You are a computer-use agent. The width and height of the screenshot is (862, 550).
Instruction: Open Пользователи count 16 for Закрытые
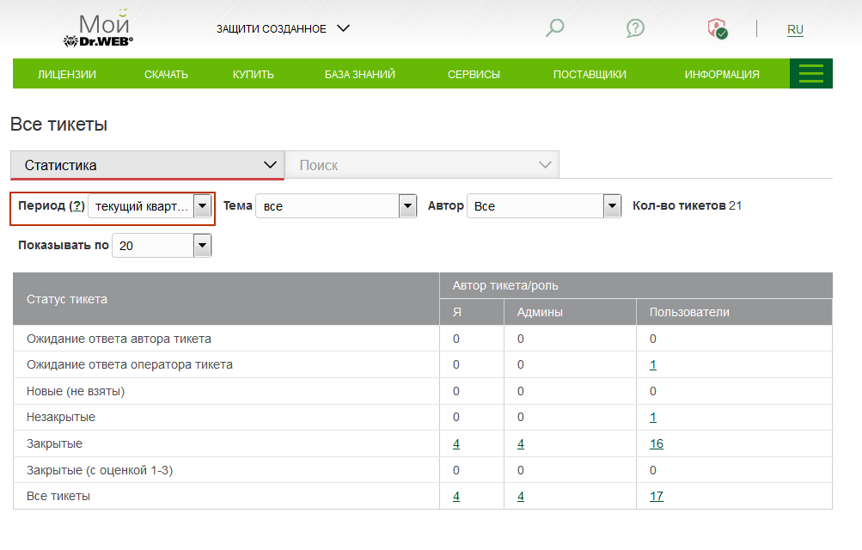(657, 444)
